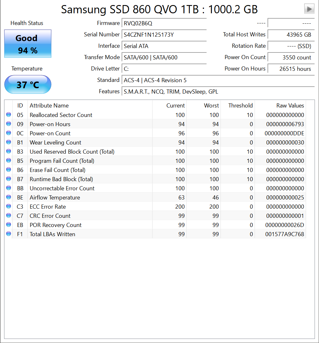Screen dimensions: 319x343
Task: Select the Power-on Count attribute name
Action: point(50,133)
